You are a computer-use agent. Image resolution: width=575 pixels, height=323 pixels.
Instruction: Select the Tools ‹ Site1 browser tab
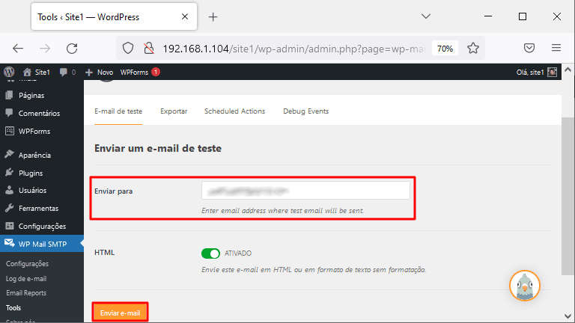[x=114, y=17]
